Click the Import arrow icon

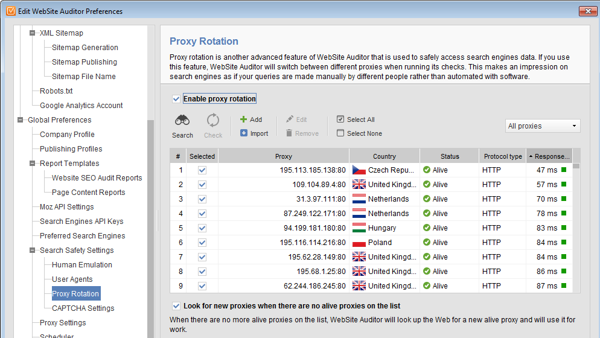click(x=244, y=133)
